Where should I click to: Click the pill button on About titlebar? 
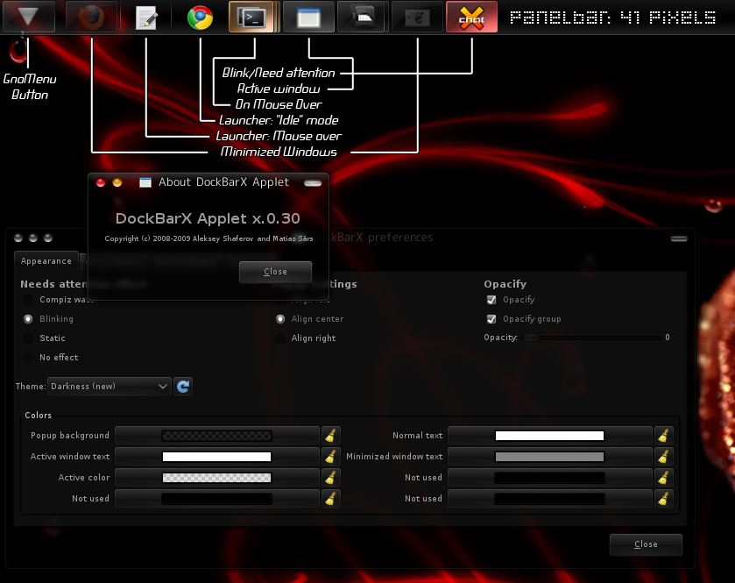point(313,183)
